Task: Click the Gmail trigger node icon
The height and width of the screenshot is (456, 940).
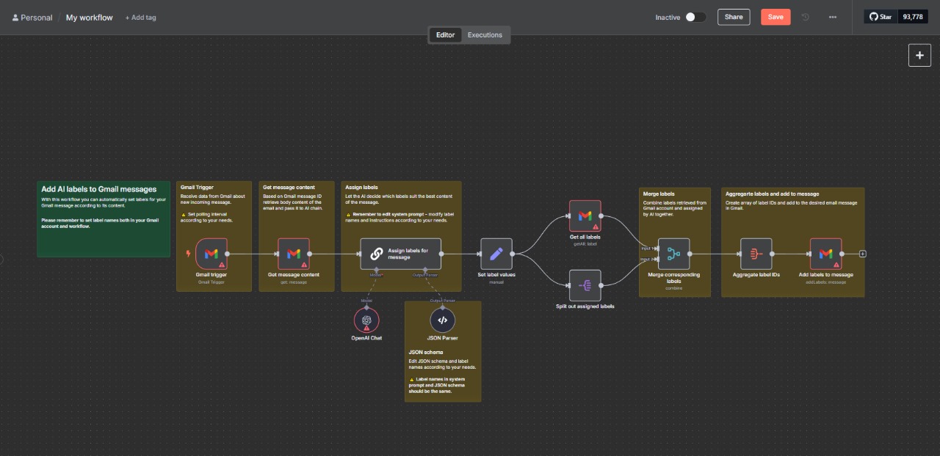Action: (x=211, y=254)
